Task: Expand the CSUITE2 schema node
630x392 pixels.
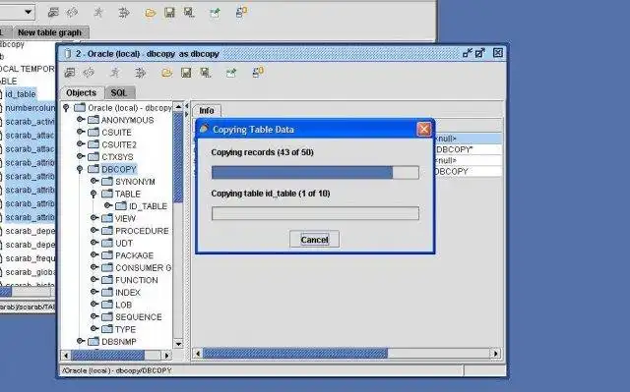Action: tap(80, 144)
